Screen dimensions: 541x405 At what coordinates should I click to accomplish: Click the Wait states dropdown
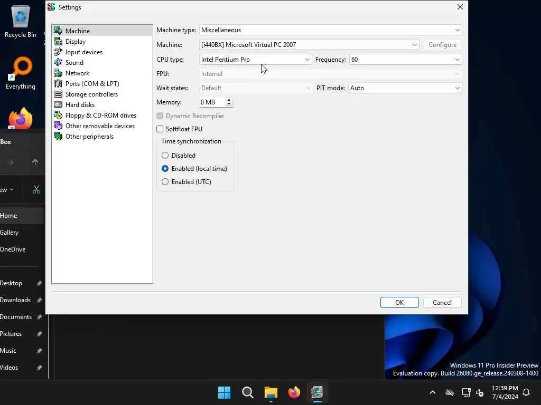[255, 88]
